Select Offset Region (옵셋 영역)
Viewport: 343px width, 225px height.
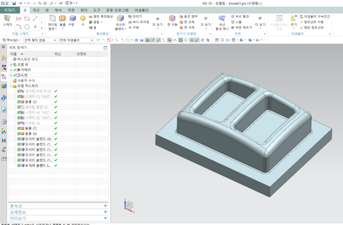tap(188, 17)
